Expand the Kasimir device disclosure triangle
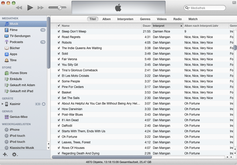The height and width of the screenshot is (165, 237). (x=3, y=104)
